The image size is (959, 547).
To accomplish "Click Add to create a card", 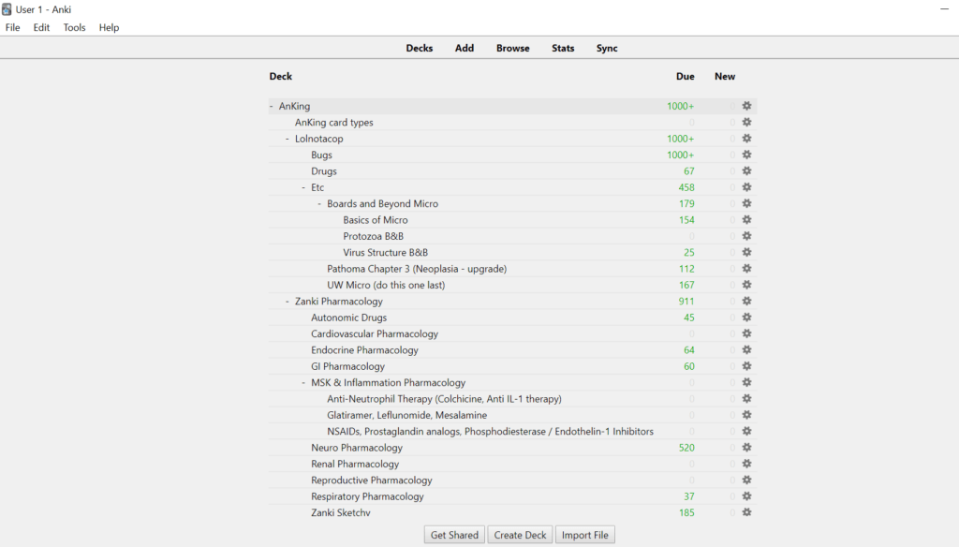I will click(465, 48).
